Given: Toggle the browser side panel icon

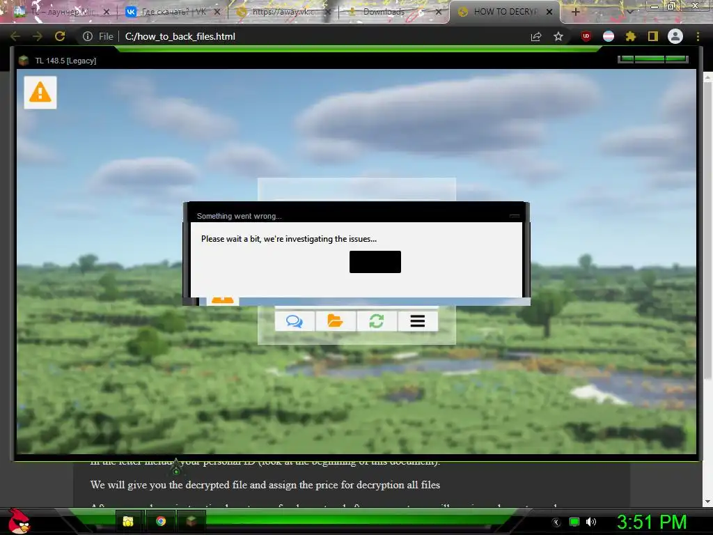Looking at the screenshot, I should click(x=653, y=36).
